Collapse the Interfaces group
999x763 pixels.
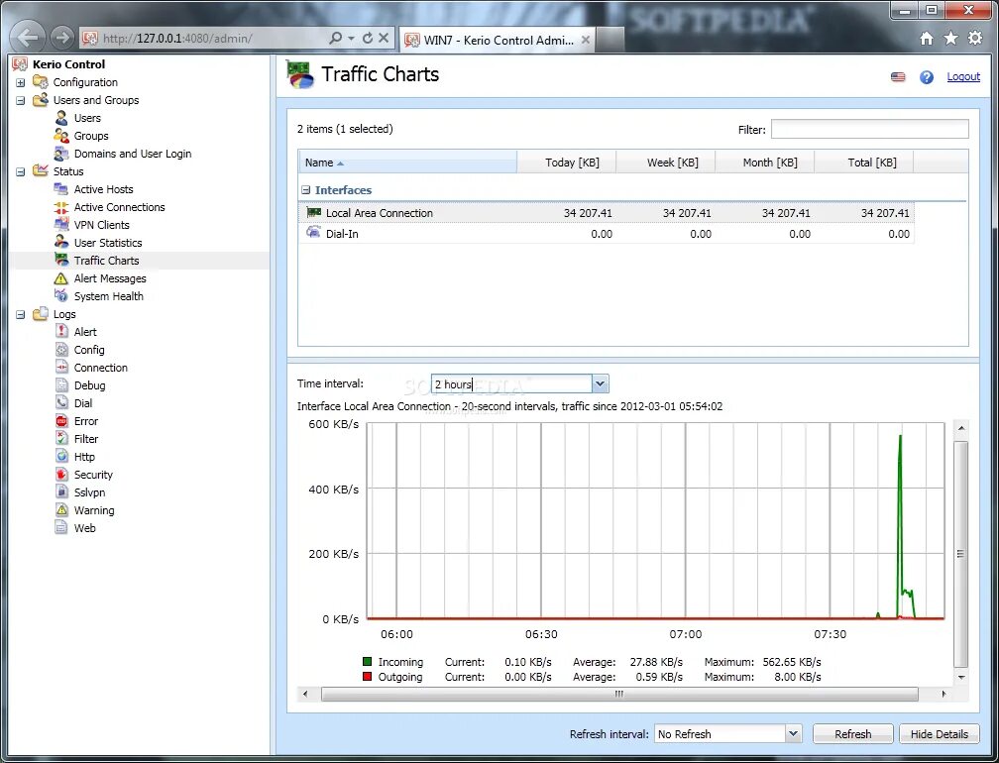pyautogui.click(x=306, y=190)
